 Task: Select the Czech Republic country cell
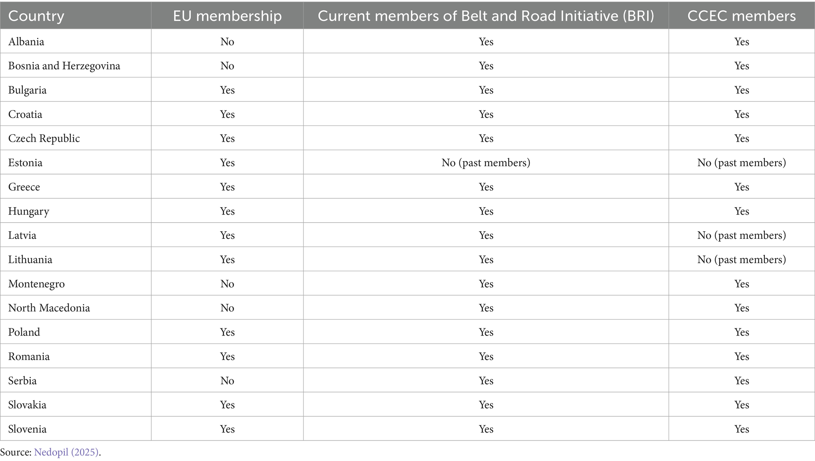coord(44,138)
